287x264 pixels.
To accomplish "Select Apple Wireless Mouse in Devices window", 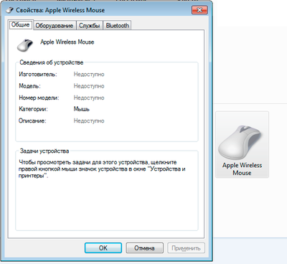I will point(242,144).
